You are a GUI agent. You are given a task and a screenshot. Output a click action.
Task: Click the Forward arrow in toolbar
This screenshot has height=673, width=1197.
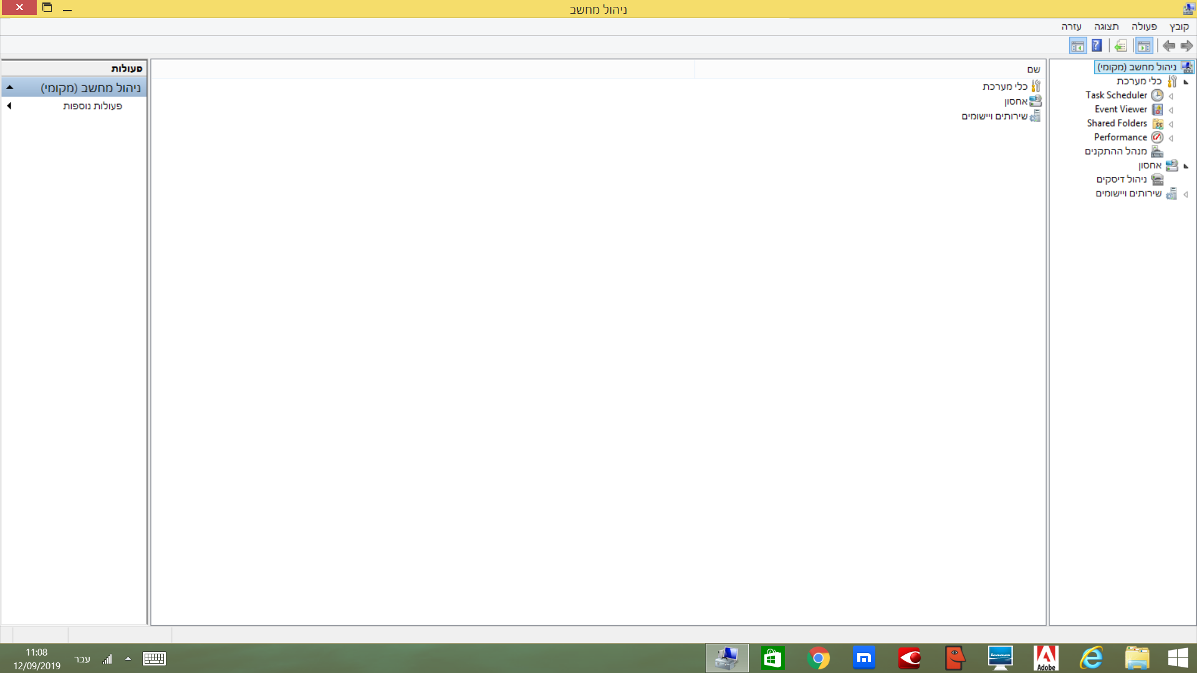point(1169,45)
